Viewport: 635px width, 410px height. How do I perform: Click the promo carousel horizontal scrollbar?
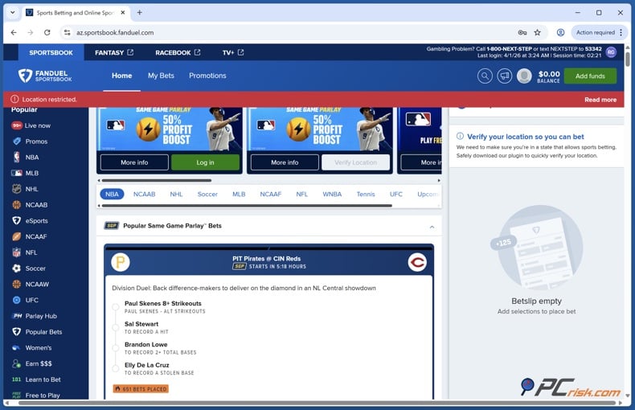coord(156,180)
